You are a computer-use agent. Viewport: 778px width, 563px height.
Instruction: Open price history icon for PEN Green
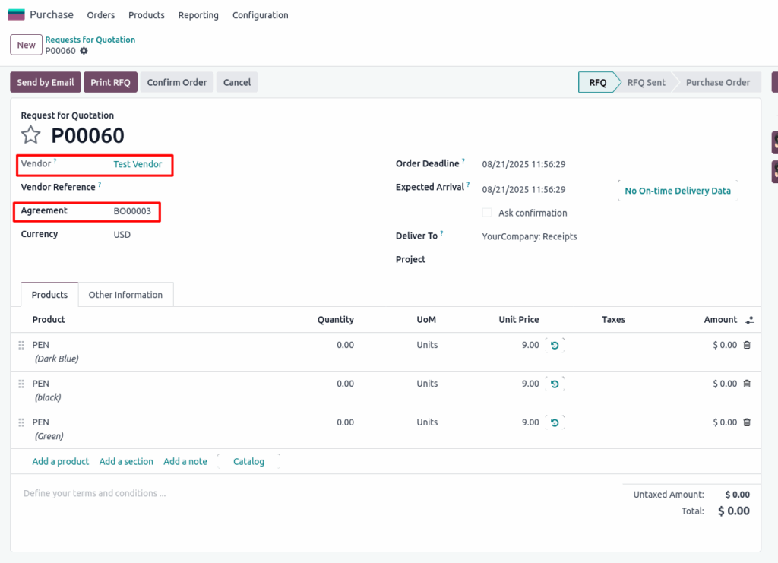pos(555,422)
